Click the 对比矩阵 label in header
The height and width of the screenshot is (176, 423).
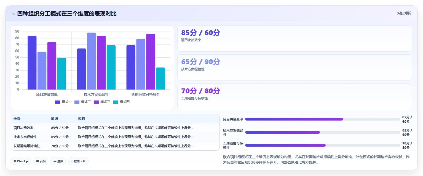pos(404,13)
